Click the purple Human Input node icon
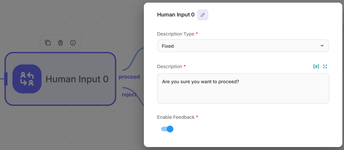The height and width of the screenshot is (150, 344). 27,79
